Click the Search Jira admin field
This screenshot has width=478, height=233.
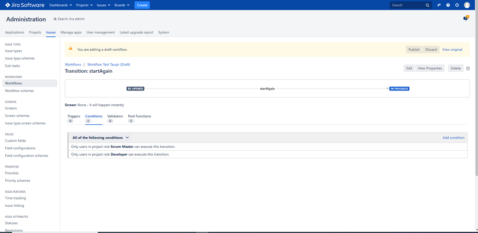pyautogui.click(x=69, y=19)
